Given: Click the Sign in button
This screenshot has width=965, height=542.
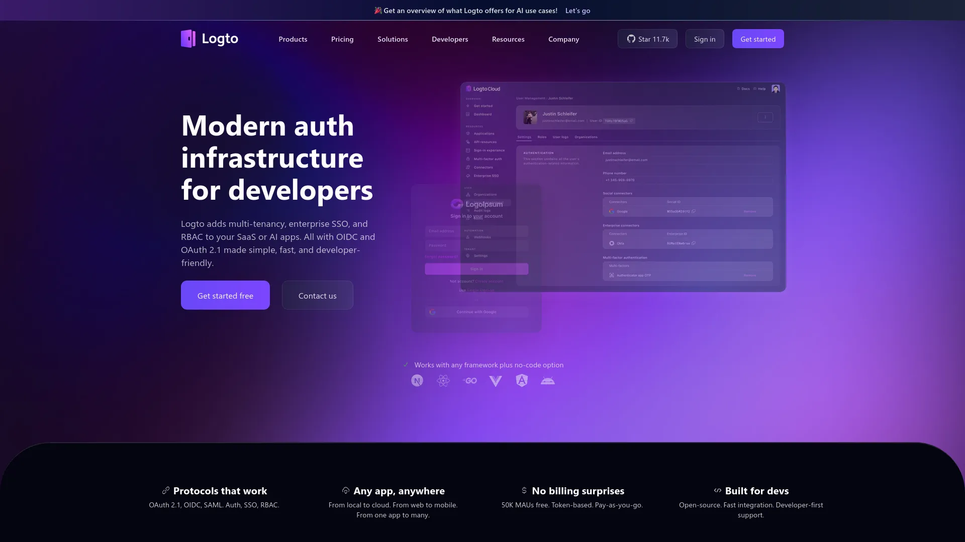Looking at the screenshot, I should 705,39.
